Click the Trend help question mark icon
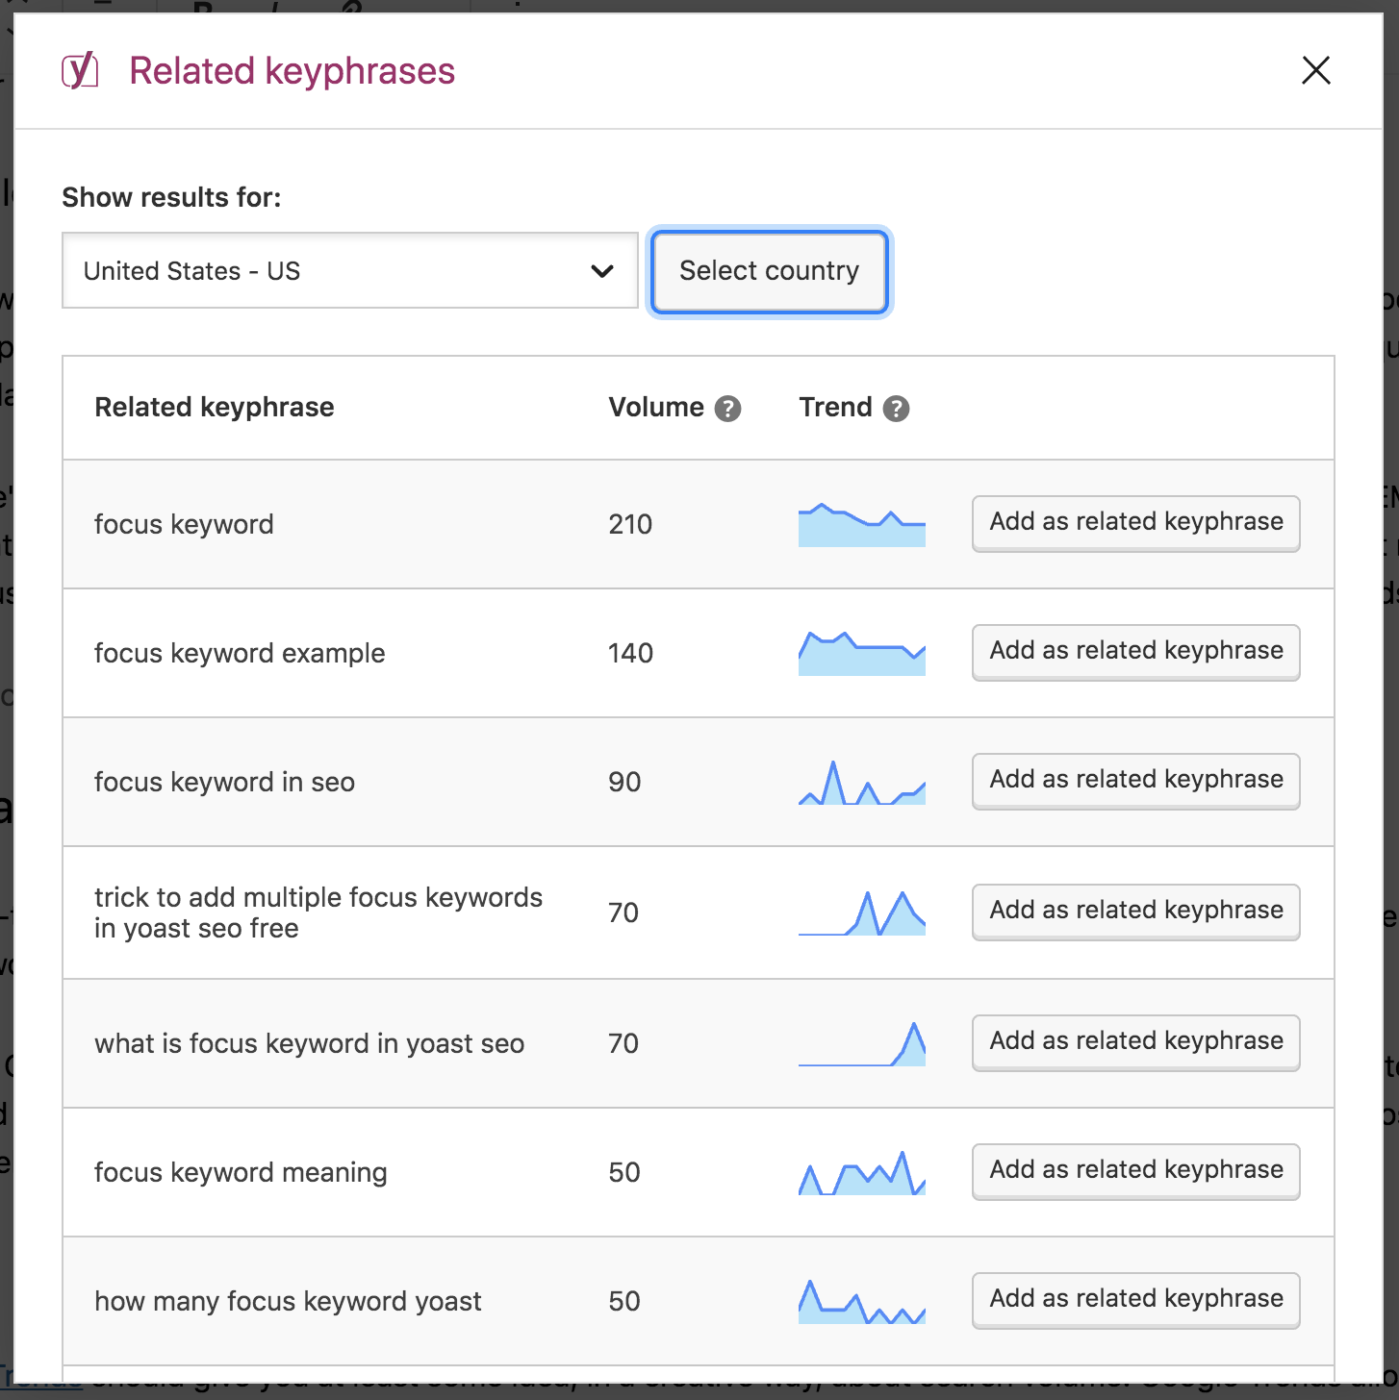Image resolution: width=1399 pixels, height=1400 pixels. pos(896,409)
